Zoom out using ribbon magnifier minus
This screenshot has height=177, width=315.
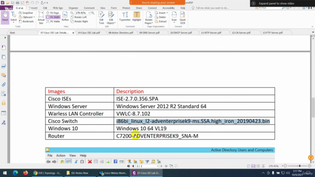(x=72, y=13)
